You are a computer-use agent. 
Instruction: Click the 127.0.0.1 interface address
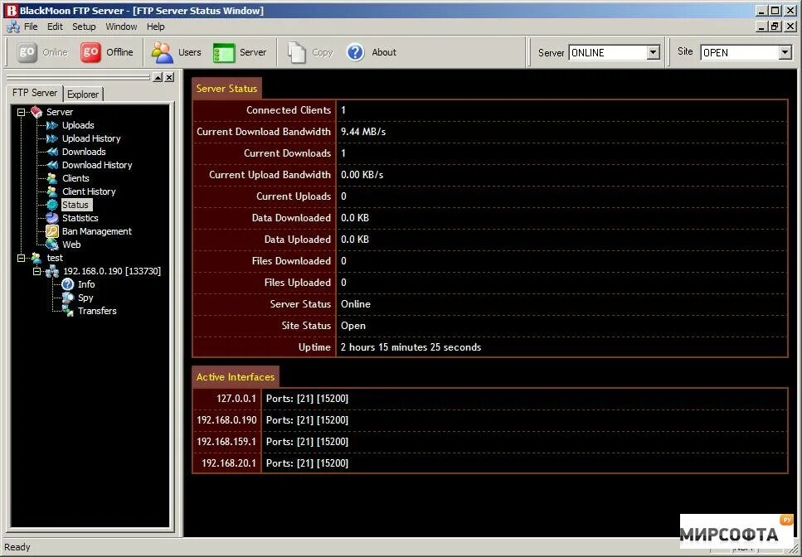(x=236, y=399)
